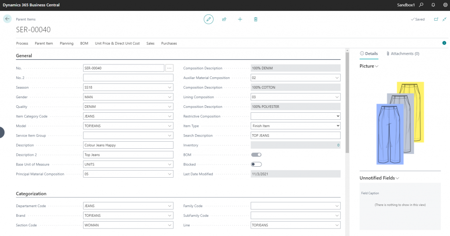Open notifications bell icon
Image resolution: width=450 pixels, height=236 pixels.
click(433, 5)
